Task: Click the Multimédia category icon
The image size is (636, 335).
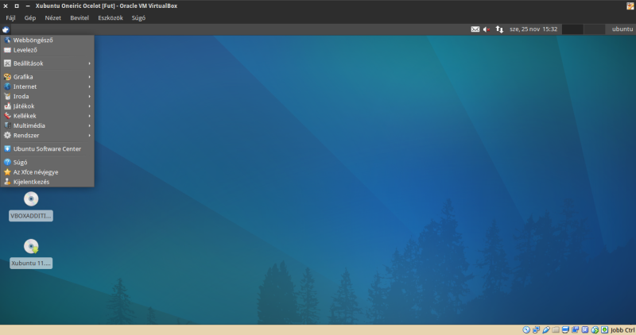Action: pos(7,125)
